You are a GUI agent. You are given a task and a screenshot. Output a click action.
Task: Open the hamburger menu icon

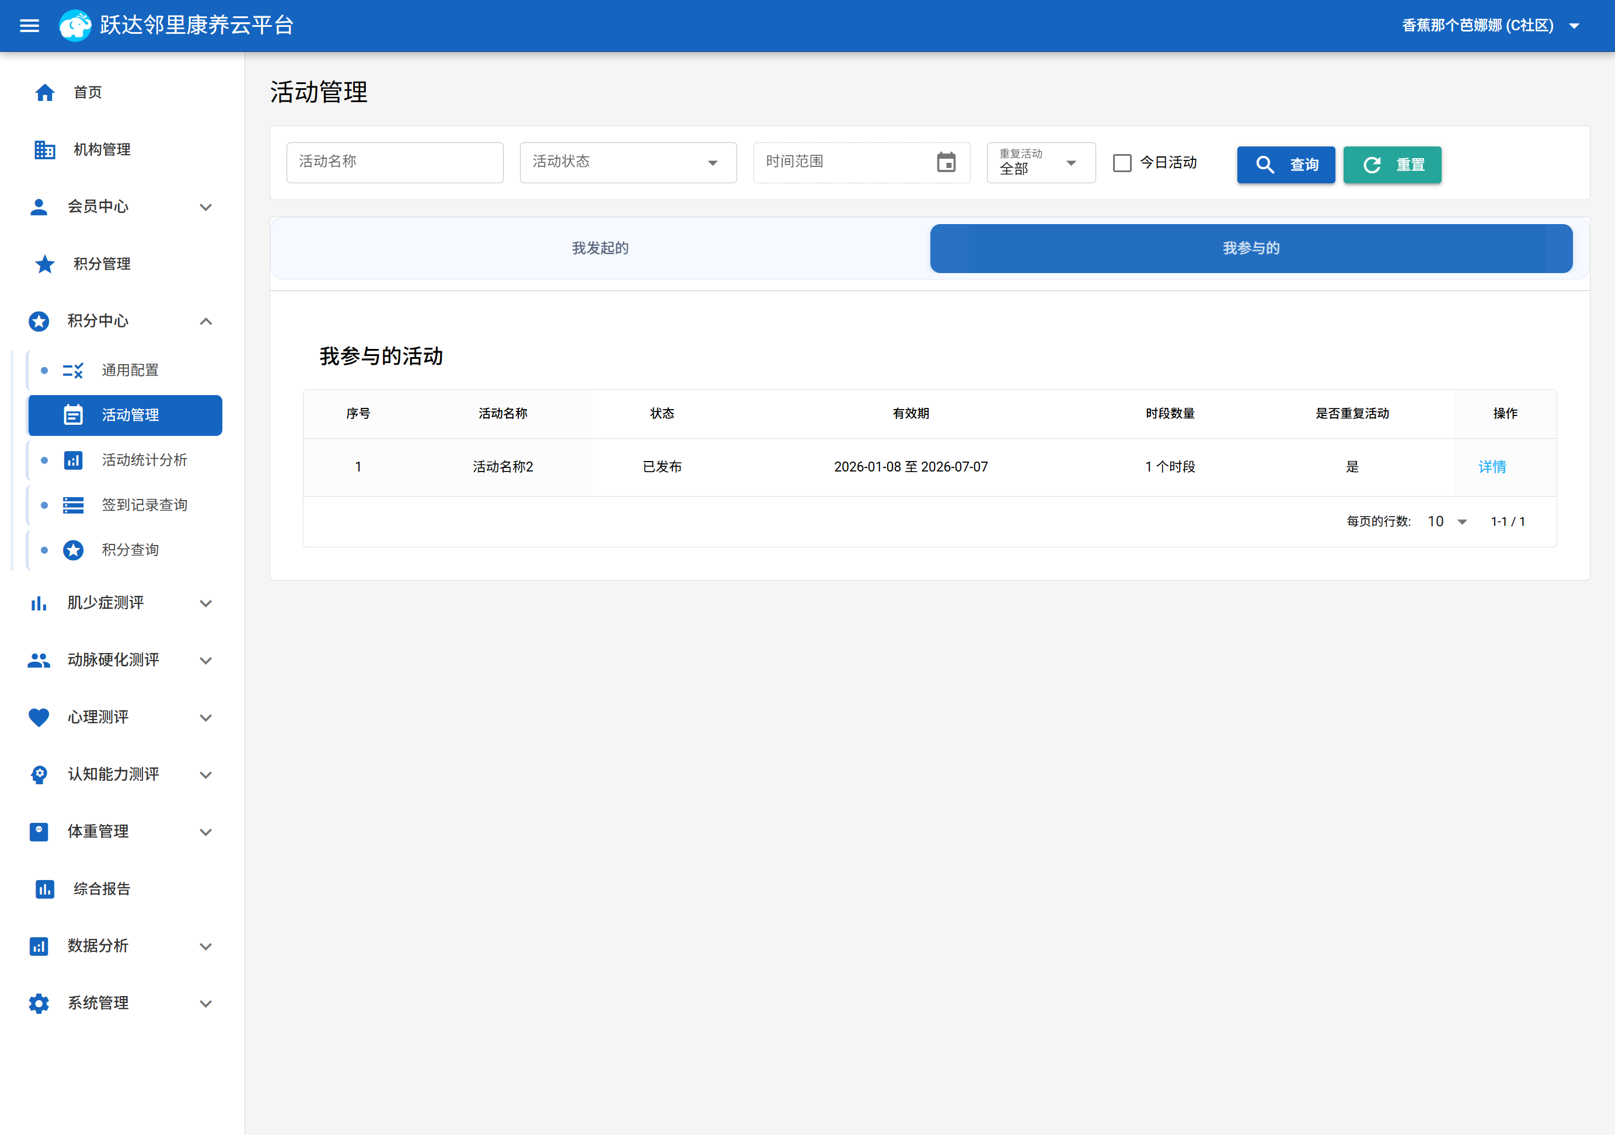[x=30, y=26]
